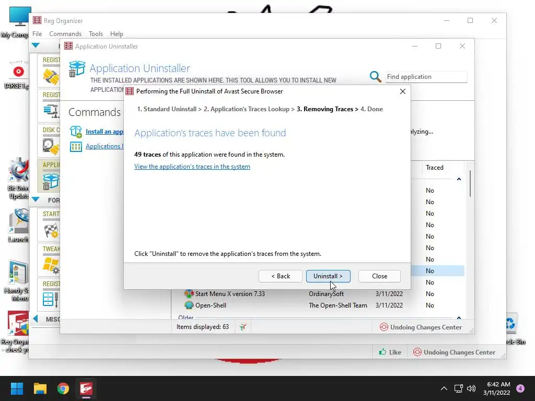Open the File menu in Reg Organizer
Viewport: 535px width, 401px height.
coord(37,34)
